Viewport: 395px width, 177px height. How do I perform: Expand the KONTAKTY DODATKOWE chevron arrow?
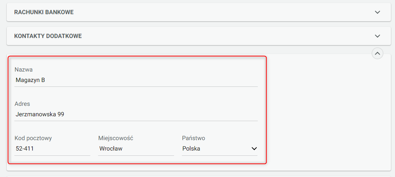click(378, 36)
